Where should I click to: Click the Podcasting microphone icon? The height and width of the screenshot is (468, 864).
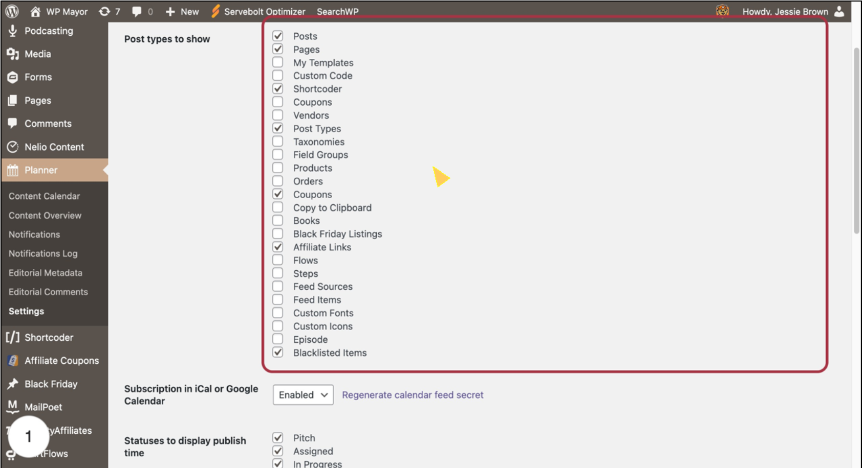(x=13, y=31)
